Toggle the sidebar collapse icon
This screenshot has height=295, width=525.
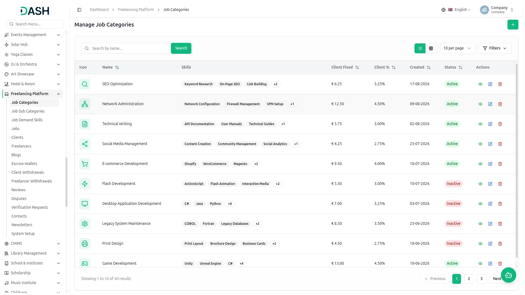point(79,10)
